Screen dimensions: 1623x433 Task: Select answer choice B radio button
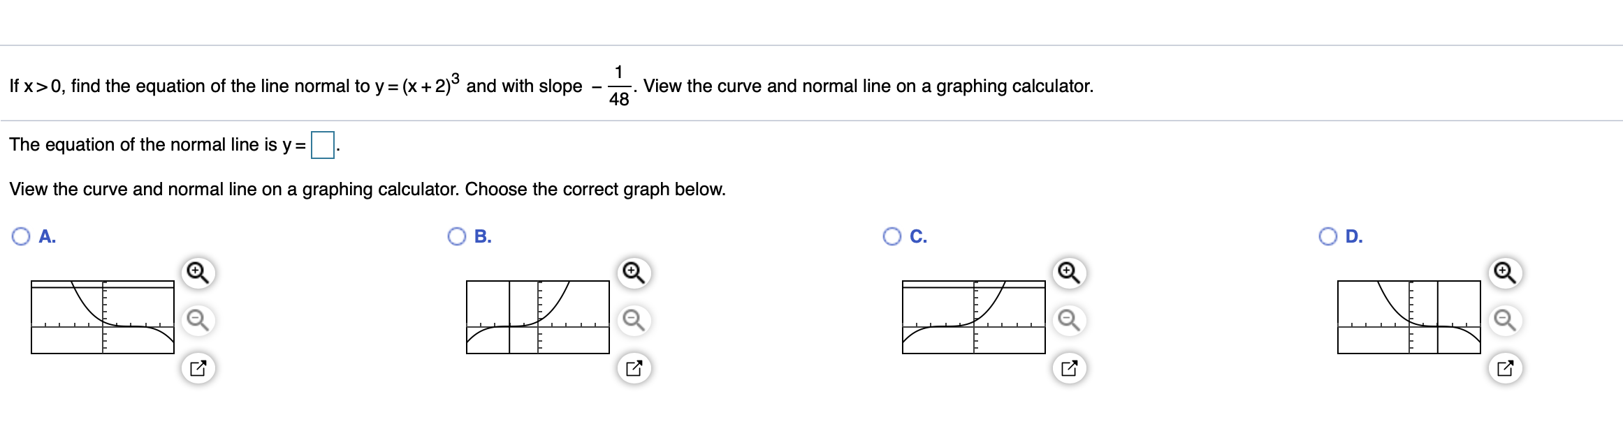pos(456,237)
